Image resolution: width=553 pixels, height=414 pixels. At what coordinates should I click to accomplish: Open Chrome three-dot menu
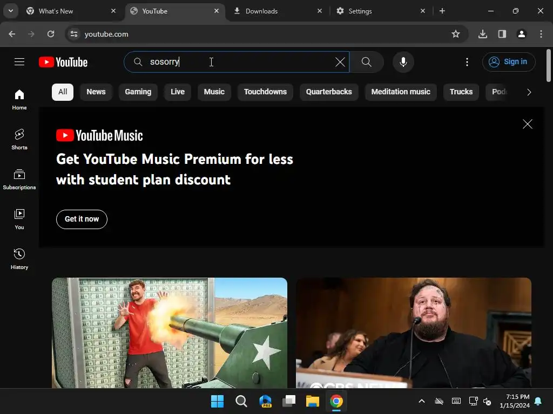click(x=541, y=34)
